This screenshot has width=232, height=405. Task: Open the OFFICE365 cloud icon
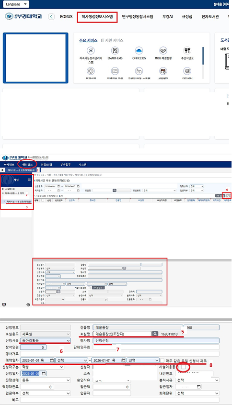coord(139,50)
